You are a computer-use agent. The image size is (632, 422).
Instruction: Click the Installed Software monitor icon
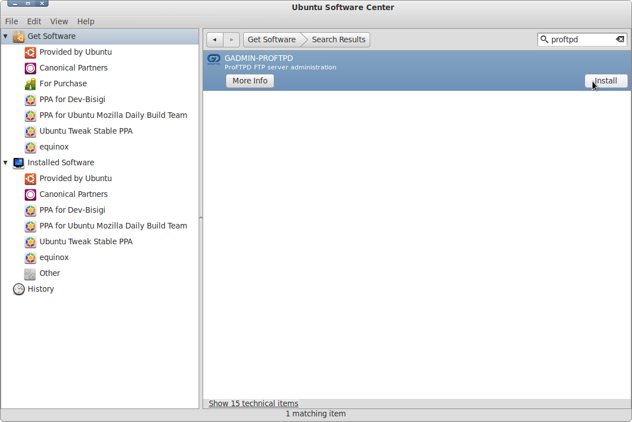pos(19,163)
